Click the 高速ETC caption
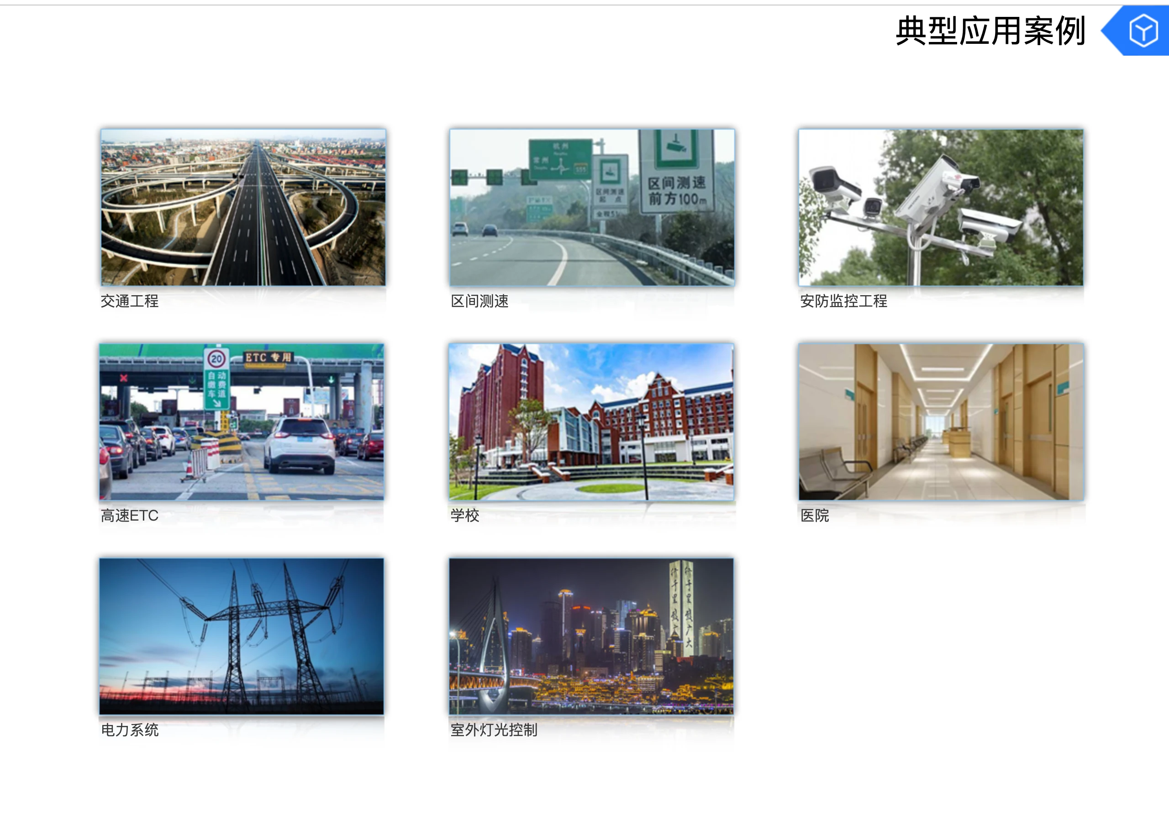 pyautogui.click(x=129, y=516)
